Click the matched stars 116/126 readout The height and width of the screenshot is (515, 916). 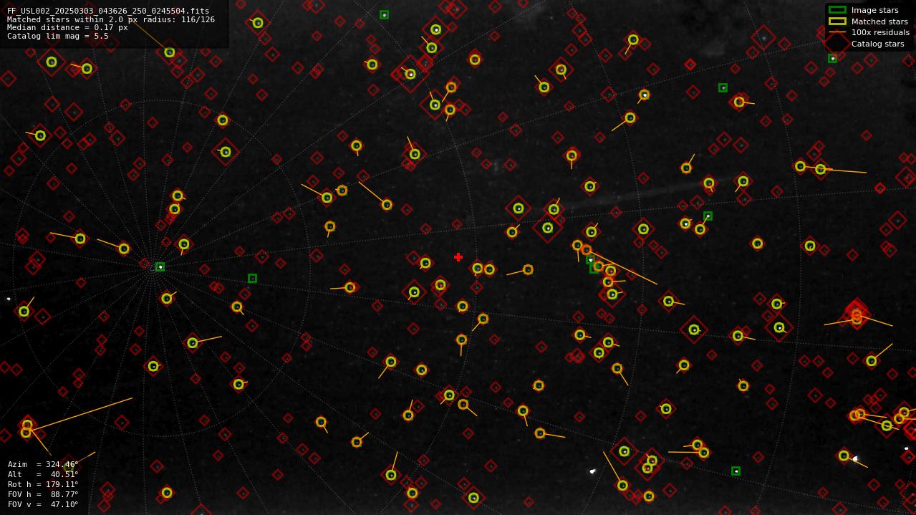111,19
